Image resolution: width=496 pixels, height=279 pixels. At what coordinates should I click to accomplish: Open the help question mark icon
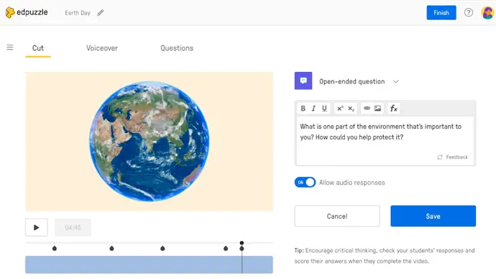469,13
